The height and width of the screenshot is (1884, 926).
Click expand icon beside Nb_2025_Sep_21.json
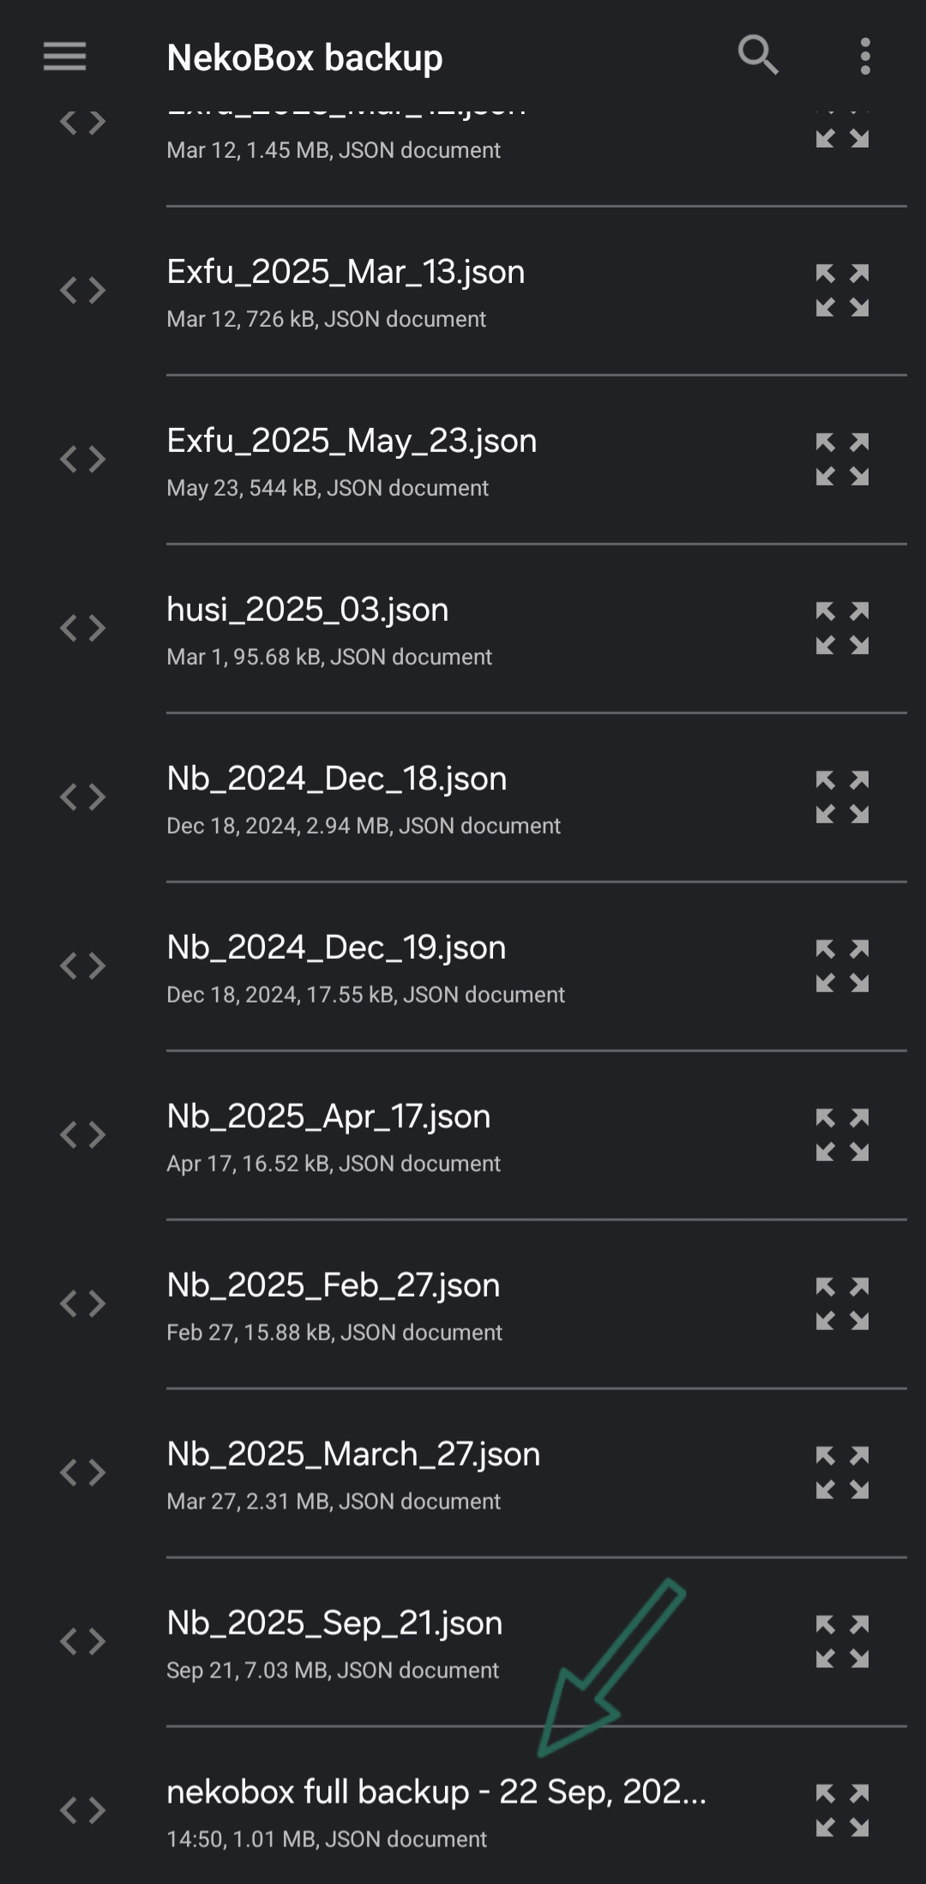842,1642
